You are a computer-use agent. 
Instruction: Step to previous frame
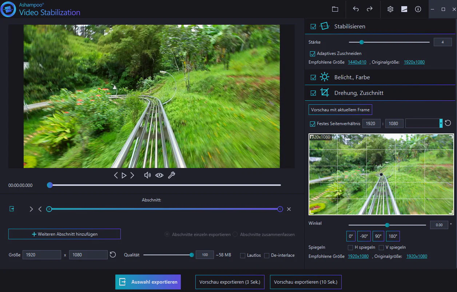[x=116, y=175]
